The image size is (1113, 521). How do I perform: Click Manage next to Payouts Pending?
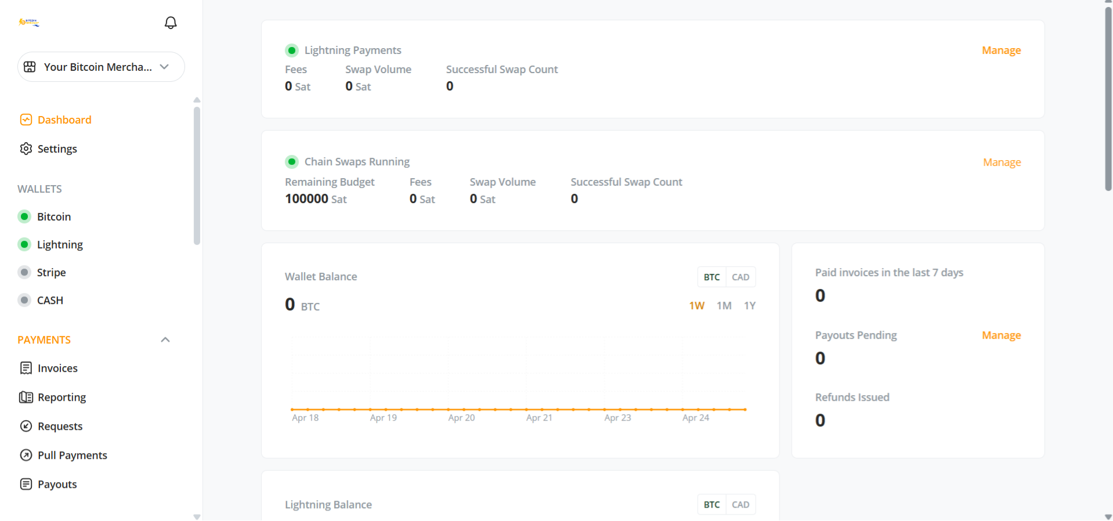(x=1001, y=335)
